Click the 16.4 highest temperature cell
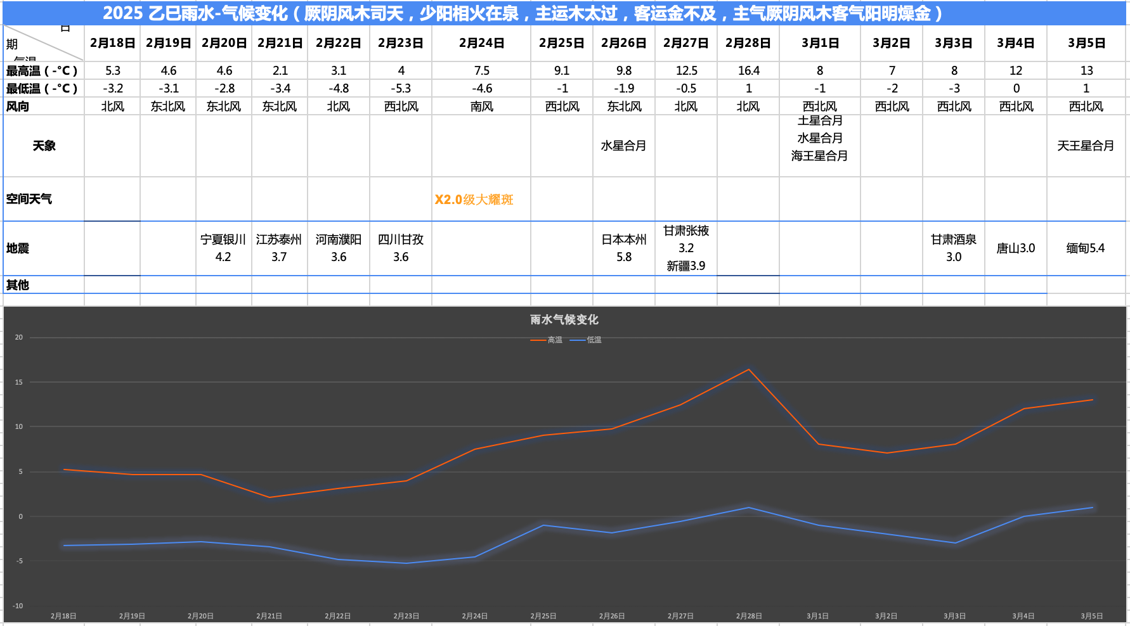1130x626 pixels. click(x=748, y=70)
